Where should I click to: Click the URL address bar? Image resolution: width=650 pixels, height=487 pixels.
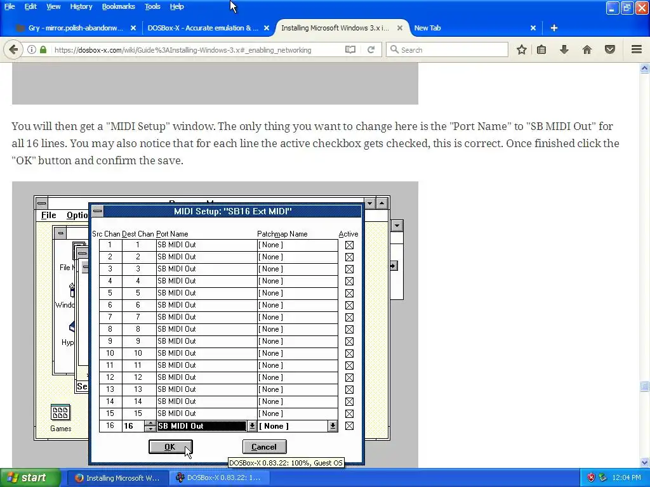pos(197,49)
